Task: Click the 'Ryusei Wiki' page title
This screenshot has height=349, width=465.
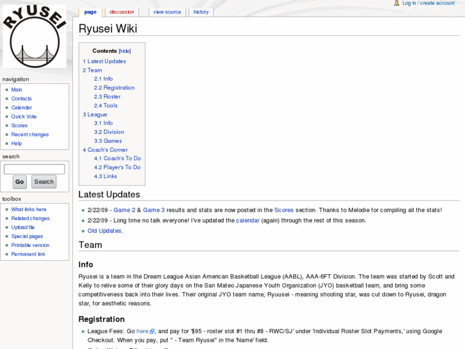Action: pos(108,29)
